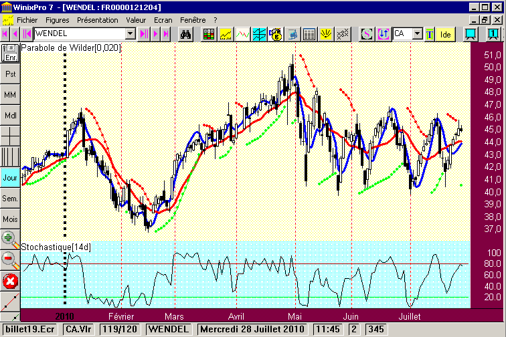Click the pink double-bar left arrow icon
506x337 pixels.
tap(27, 34)
